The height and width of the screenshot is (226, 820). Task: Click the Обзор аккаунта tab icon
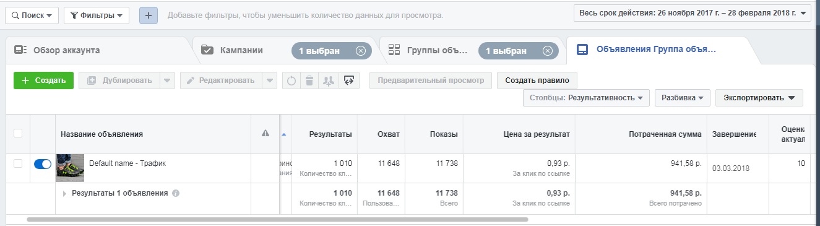click(21, 50)
